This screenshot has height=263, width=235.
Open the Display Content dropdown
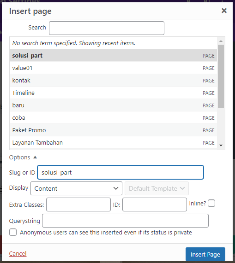(76, 188)
